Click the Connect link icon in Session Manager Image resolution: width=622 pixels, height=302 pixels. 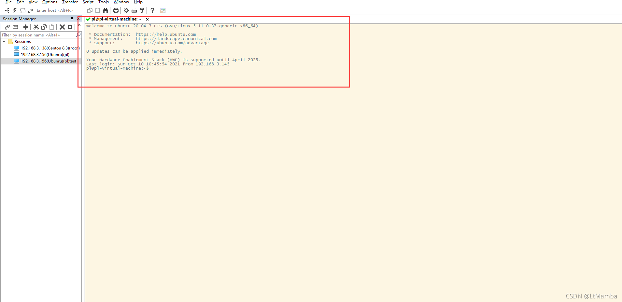(x=7, y=27)
